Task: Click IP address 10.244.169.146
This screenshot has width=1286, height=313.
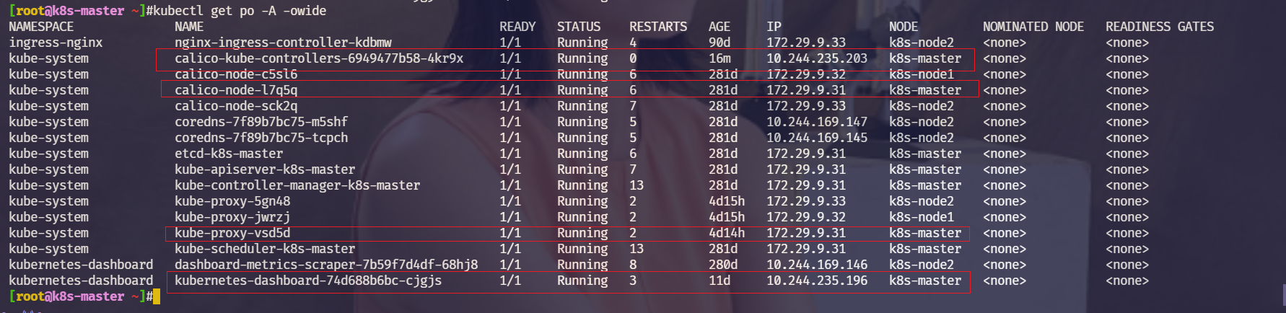Action: 817,265
